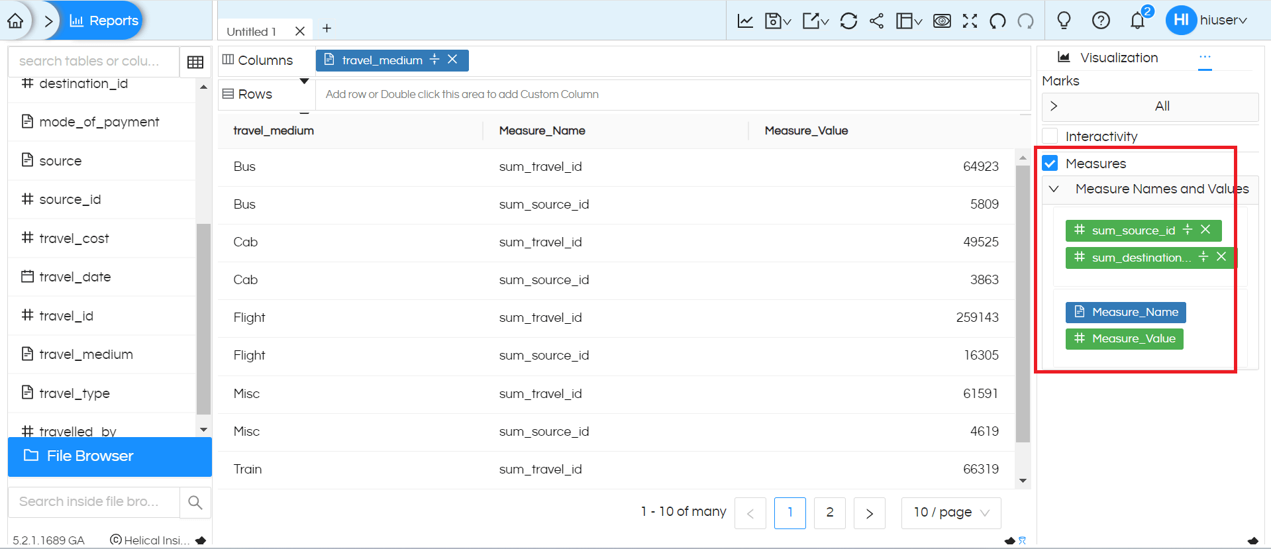
Task: Click the Measure_Value pill
Action: tap(1124, 338)
